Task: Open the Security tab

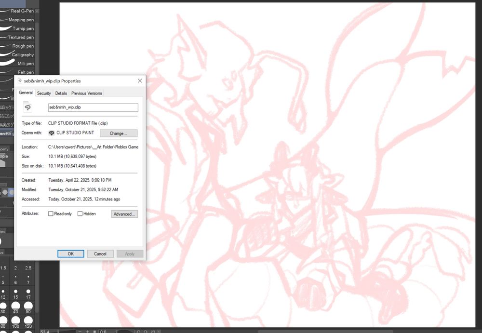Action: tap(44, 93)
